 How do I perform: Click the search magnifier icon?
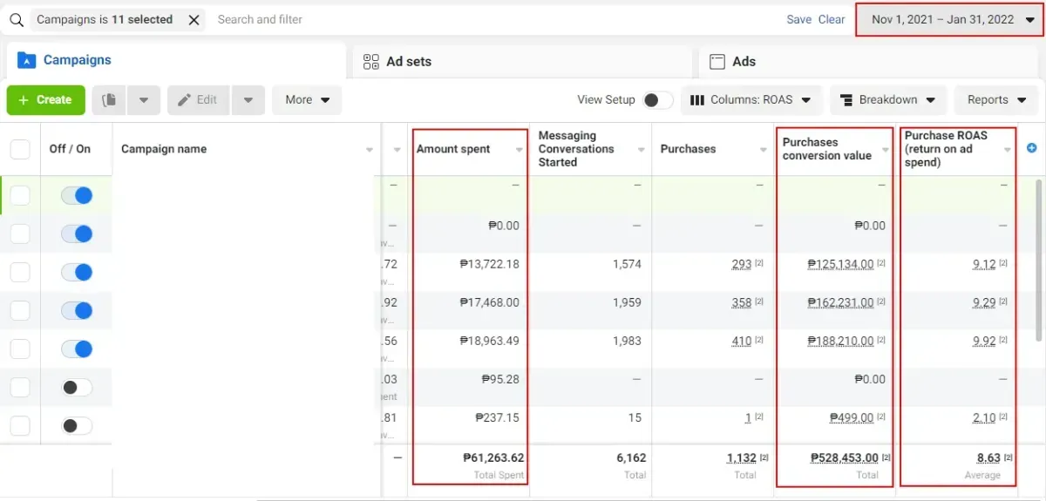point(16,19)
